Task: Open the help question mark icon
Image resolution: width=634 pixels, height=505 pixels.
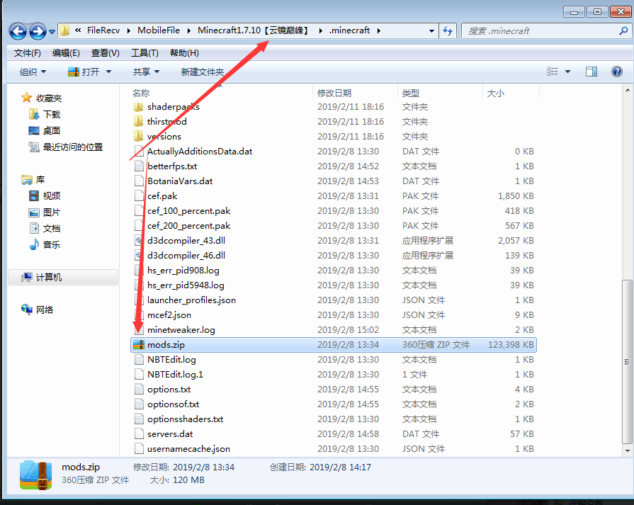Action: point(616,72)
